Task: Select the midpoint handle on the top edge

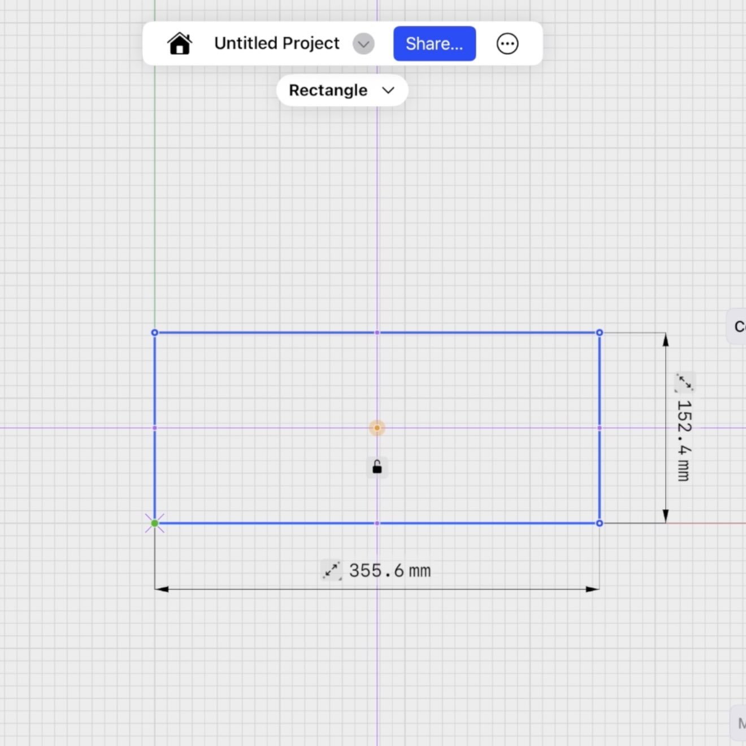Action: point(377,332)
